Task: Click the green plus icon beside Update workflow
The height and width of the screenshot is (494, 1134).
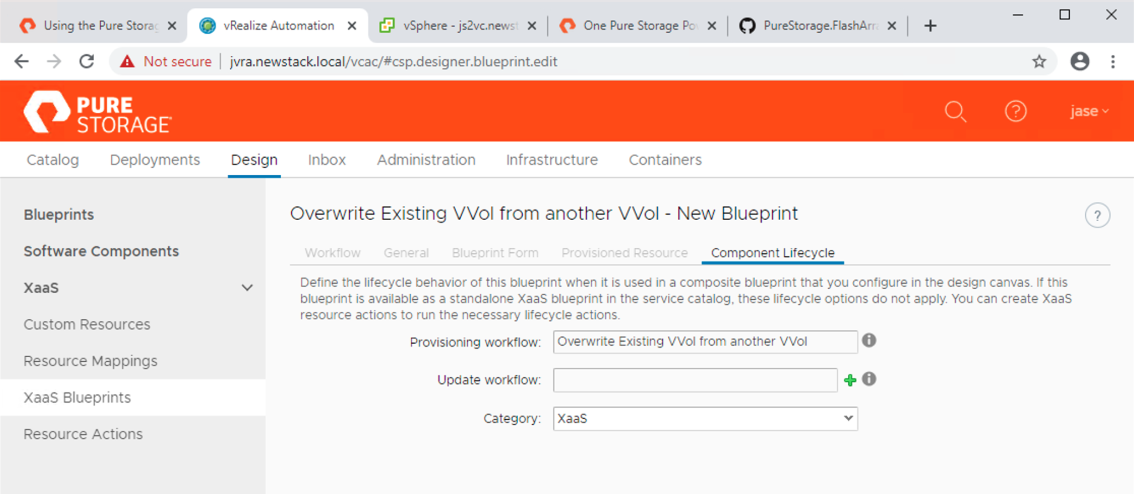Action: [850, 380]
